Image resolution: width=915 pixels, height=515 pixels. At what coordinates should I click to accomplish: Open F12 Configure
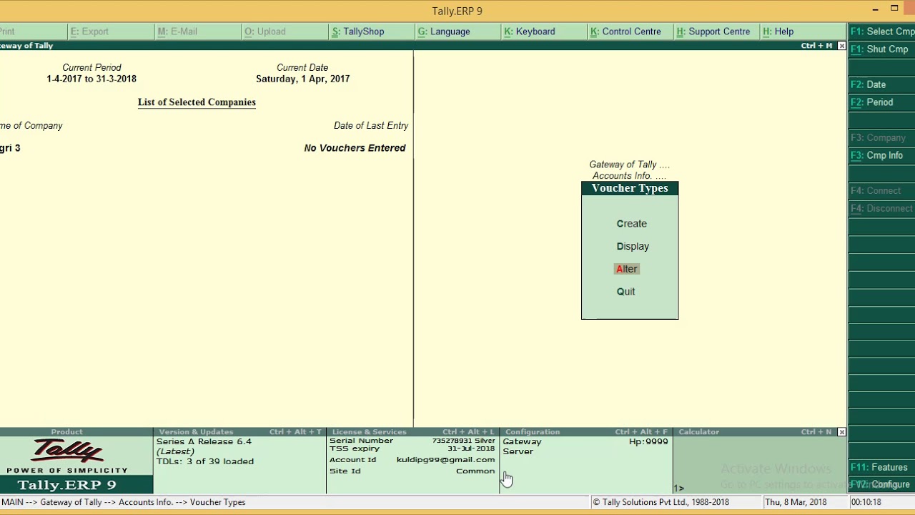pos(881,484)
